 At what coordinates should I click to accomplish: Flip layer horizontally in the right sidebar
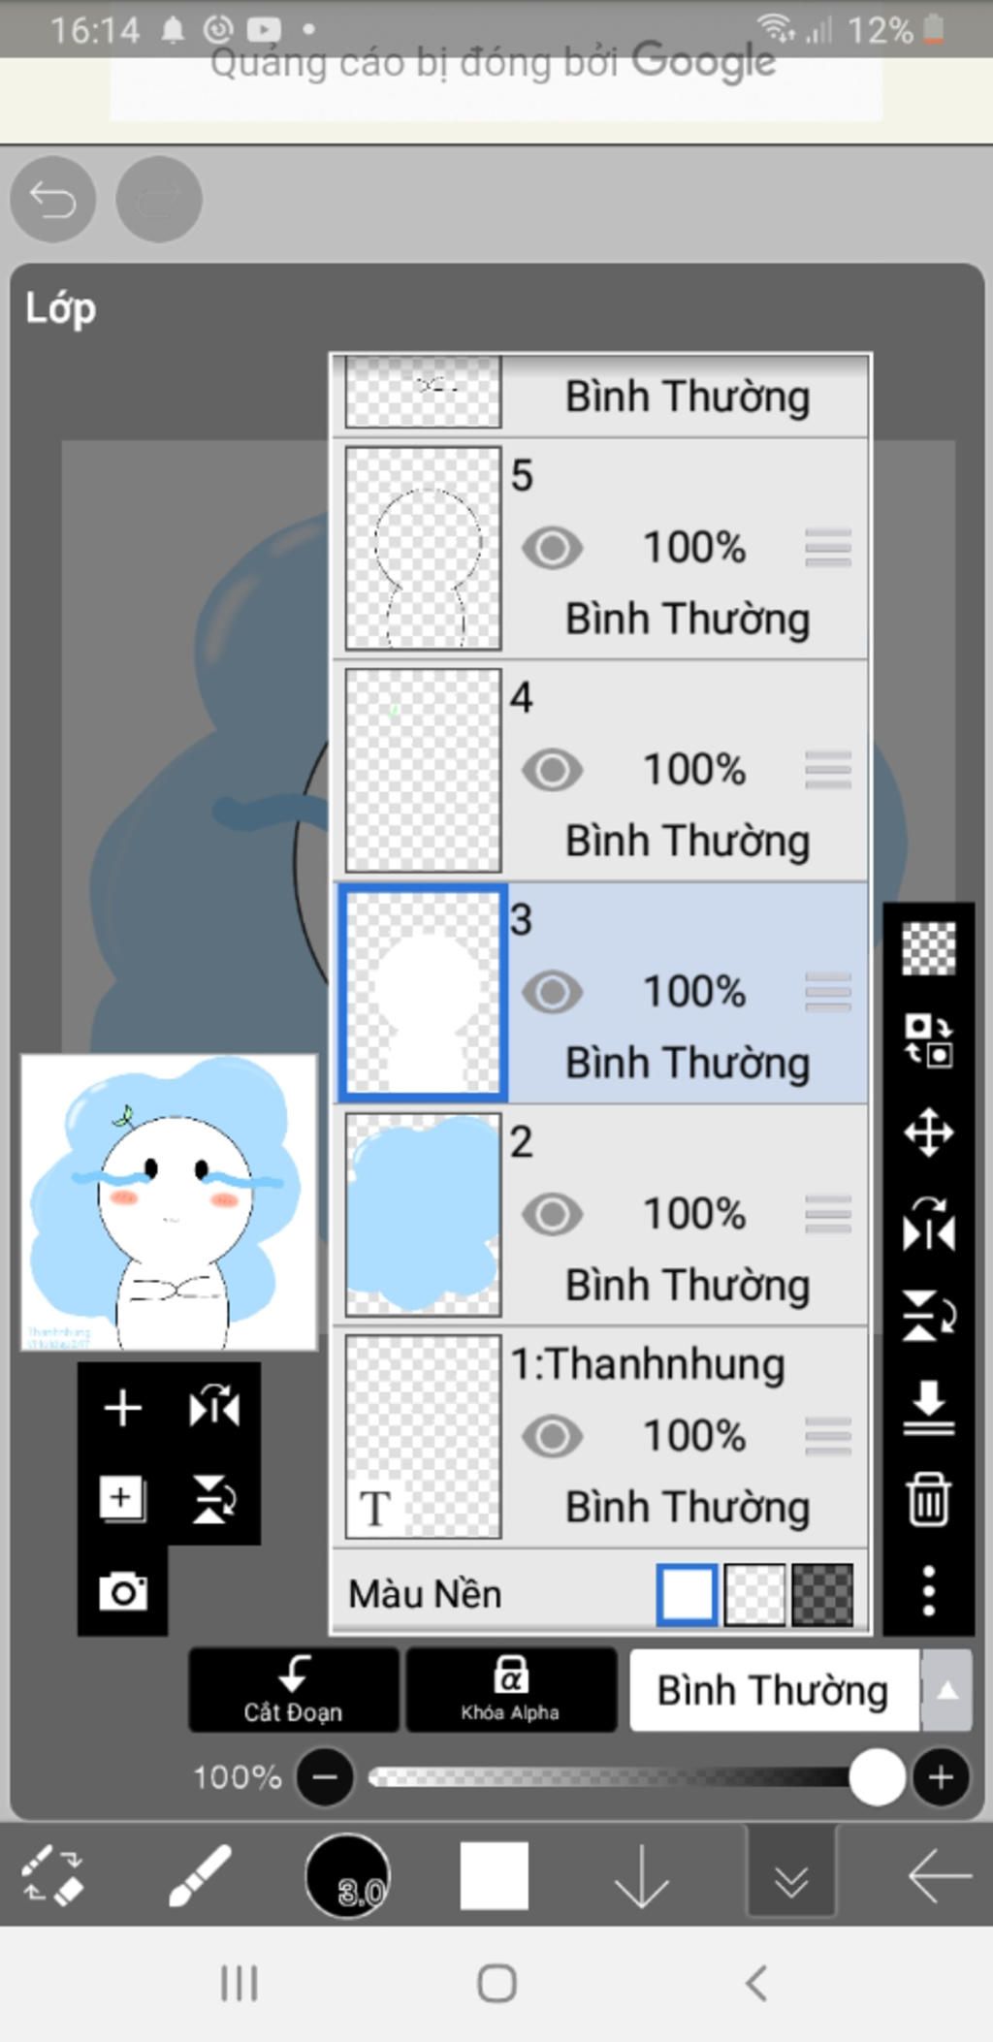coord(929,1224)
